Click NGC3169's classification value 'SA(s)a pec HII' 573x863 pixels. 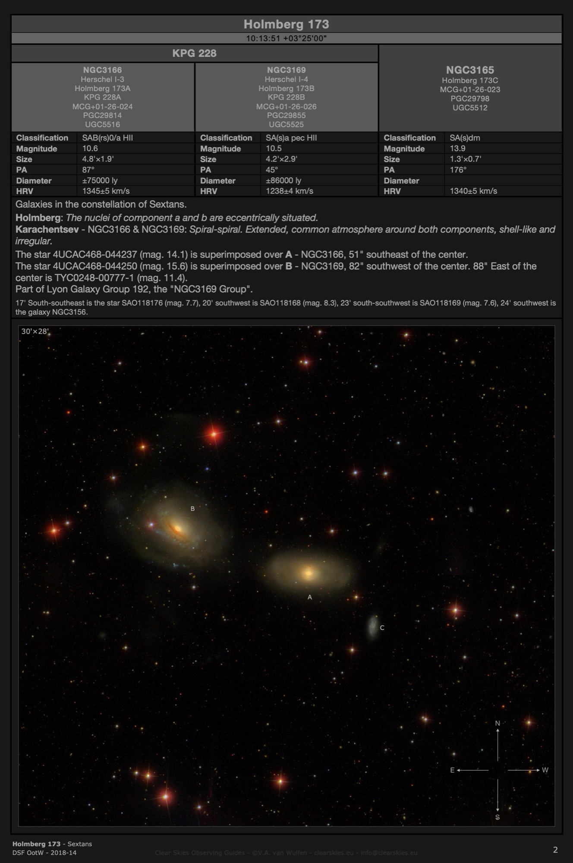click(x=291, y=138)
